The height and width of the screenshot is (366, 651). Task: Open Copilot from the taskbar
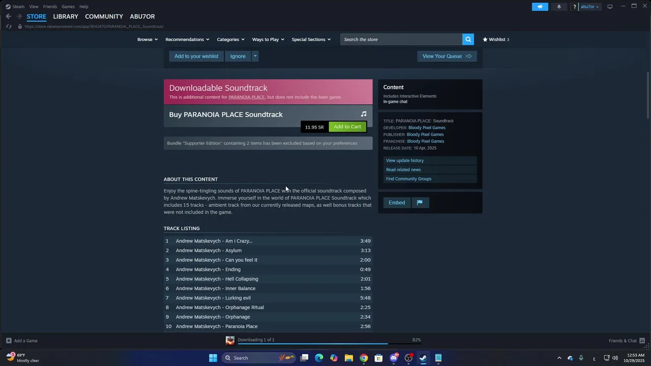coord(334,358)
